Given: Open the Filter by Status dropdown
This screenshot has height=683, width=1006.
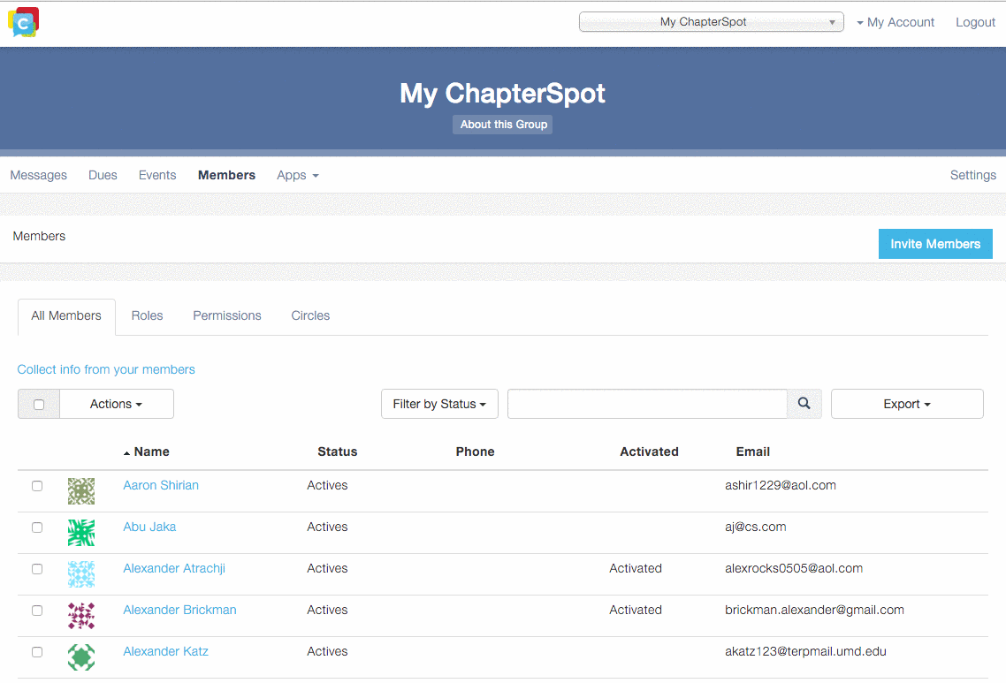Looking at the screenshot, I should (439, 404).
